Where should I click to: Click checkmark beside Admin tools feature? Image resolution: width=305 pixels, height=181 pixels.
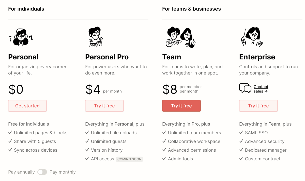164,159
